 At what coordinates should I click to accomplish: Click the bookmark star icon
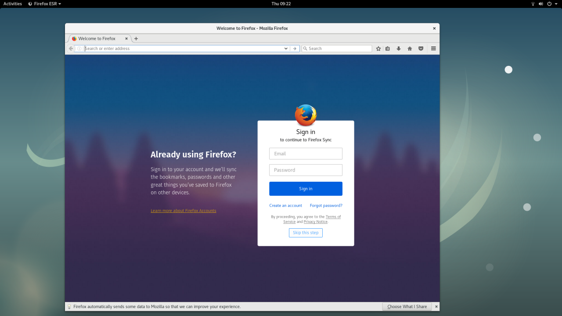pos(378,49)
